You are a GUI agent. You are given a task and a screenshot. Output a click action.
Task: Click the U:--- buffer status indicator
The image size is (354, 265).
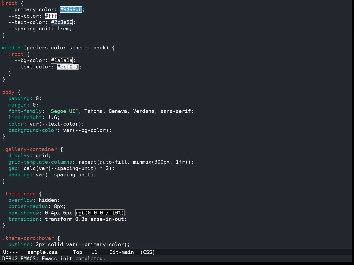click(11, 252)
